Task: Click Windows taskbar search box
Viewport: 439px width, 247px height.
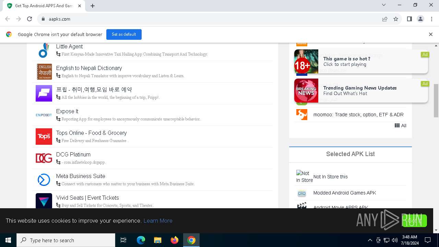Action: click(x=66, y=240)
